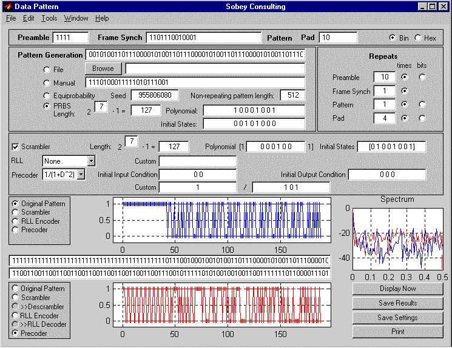The height and width of the screenshot is (348, 452).
Task: Click the Spectrum plot
Action: 398,239
